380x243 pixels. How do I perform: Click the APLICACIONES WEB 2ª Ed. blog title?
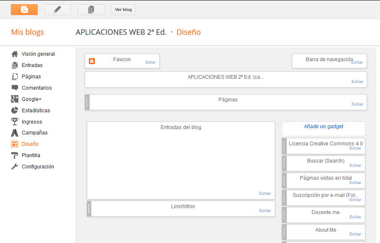coord(121,32)
